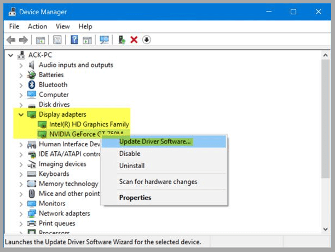Open the Action menu
The image size is (335, 252).
point(37,26)
